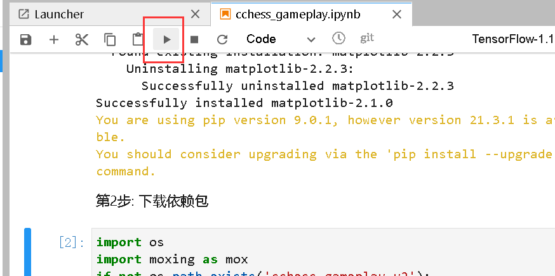The width and height of the screenshot is (555, 276).
Task: Restart the kernel with the circular arrow
Action: [222, 39]
